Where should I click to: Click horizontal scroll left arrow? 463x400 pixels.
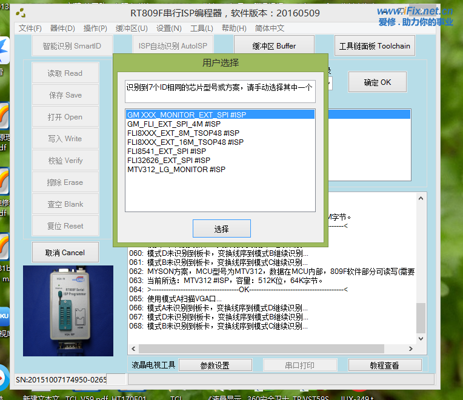(x=133, y=348)
